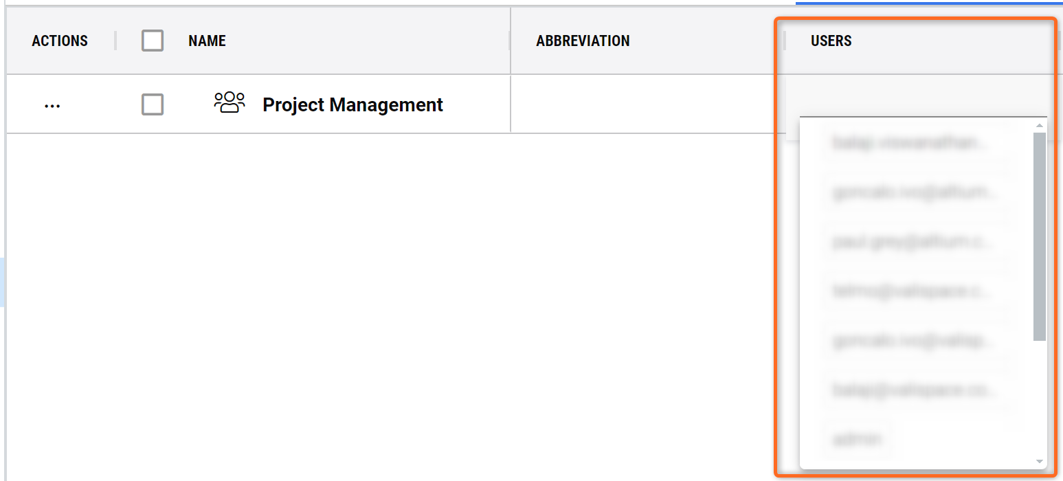Viewport: 1063px width, 481px height.
Task: Open the three-dots actions menu for Project Management
Action: (52, 106)
